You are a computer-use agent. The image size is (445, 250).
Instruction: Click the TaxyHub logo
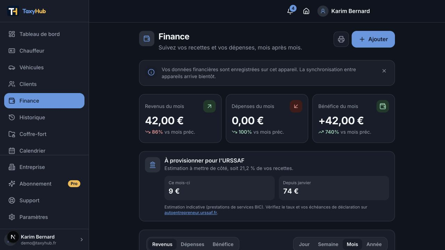27,11
